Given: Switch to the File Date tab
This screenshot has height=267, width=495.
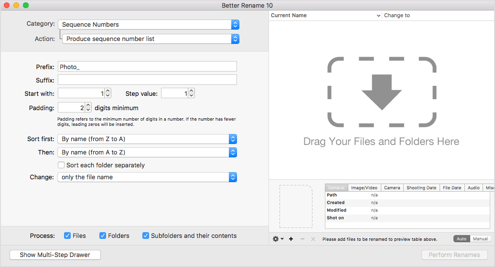Looking at the screenshot, I should coord(452,188).
